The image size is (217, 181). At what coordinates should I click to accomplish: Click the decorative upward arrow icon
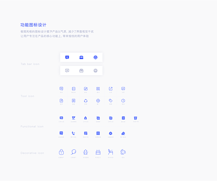(85, 152)
